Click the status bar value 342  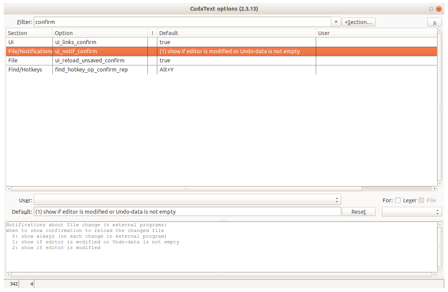point(14,284)
